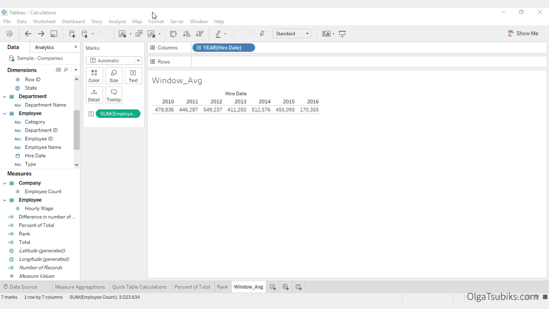Select the Employee Count measure

[43, 191]
